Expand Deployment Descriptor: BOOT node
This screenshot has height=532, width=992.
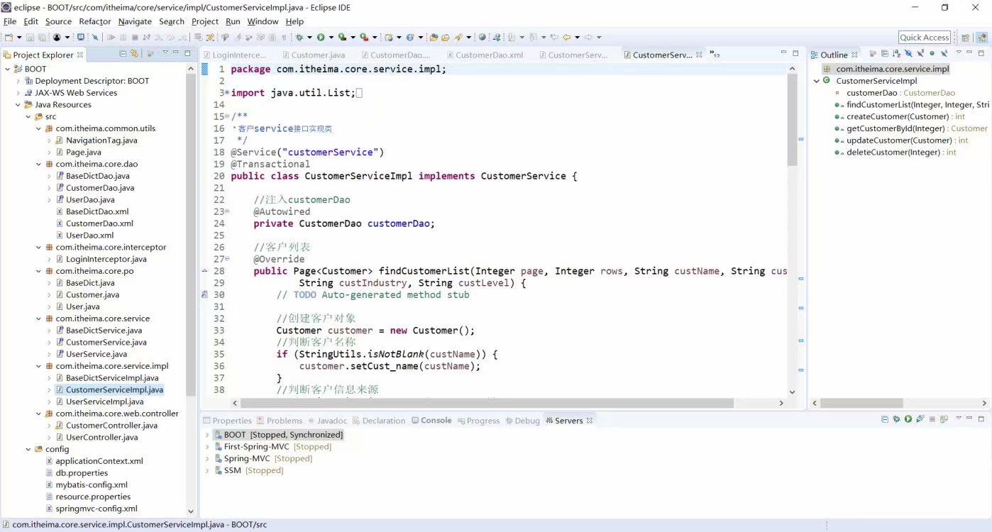tap(18, 81)
